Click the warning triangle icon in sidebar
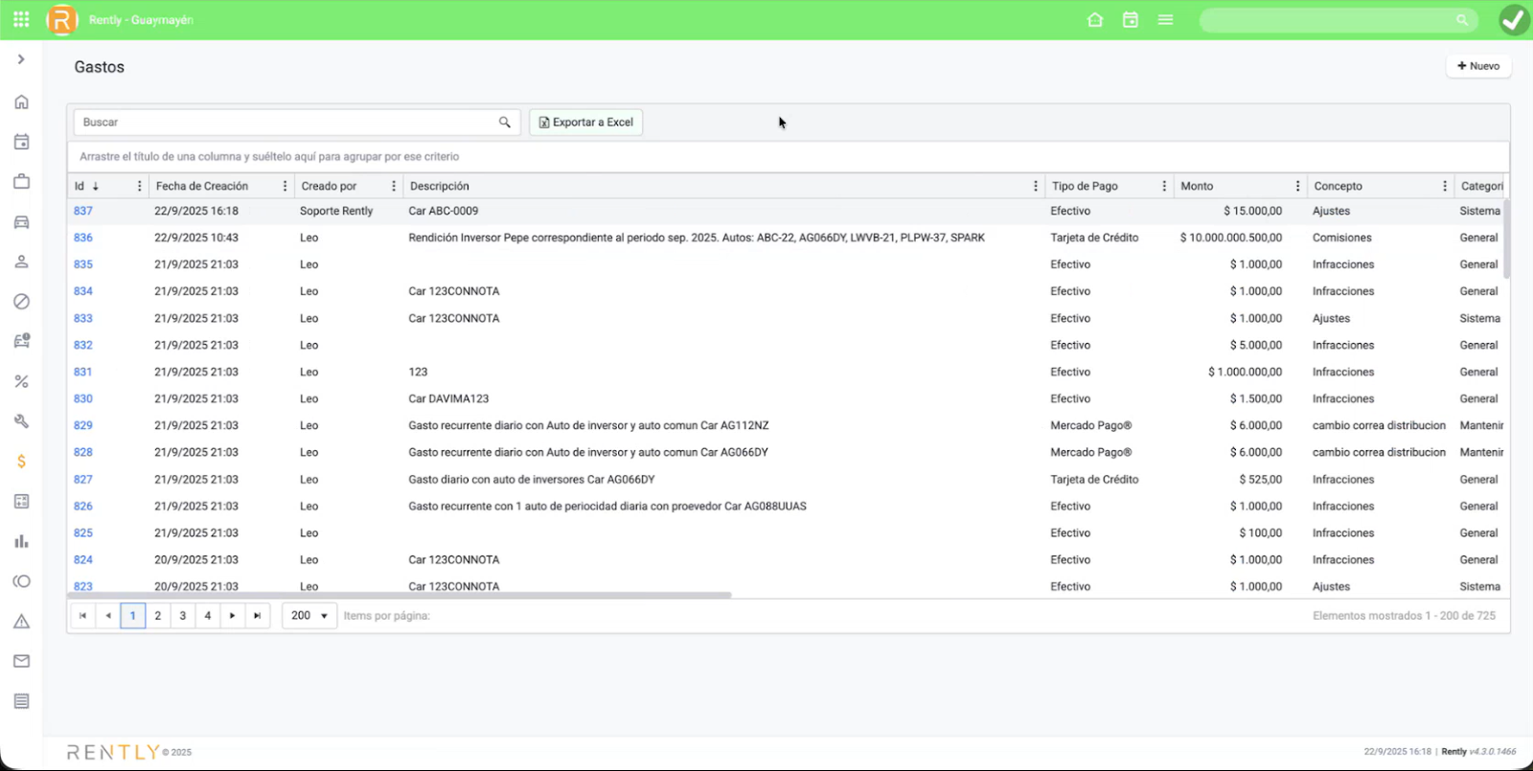This screenshot has width=1533, height=771. tap(21, 622)
